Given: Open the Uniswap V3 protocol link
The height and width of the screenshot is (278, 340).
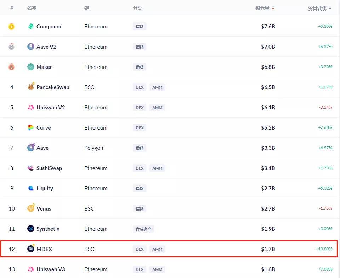Looking at the screenshot, I should (x=51, y=269).
